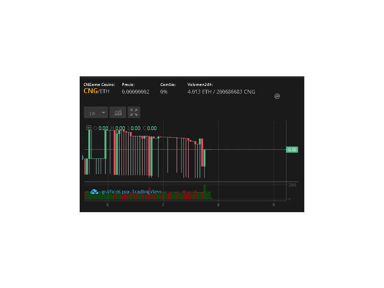Click the blue left-edge scroll arrow

(x=83, y=157)
